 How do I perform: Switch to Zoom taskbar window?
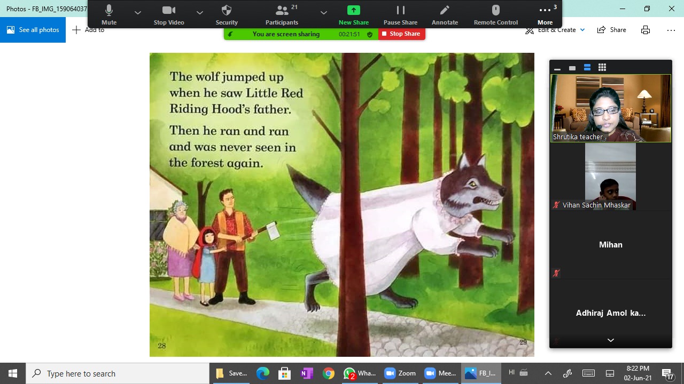[x=400, y=373]
